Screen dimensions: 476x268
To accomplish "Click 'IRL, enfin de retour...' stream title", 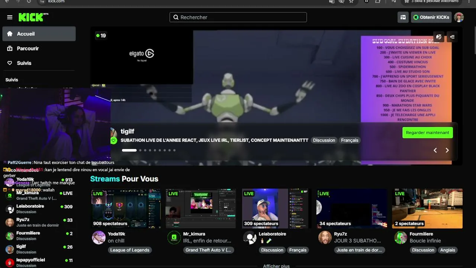I will click(x=207, y=241).
